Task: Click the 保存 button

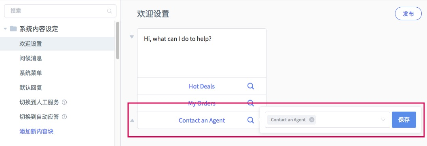Action: [404, 120]
